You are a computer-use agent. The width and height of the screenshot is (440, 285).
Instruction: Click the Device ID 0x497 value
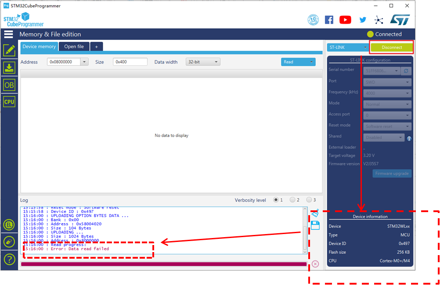tap(404, 243)
